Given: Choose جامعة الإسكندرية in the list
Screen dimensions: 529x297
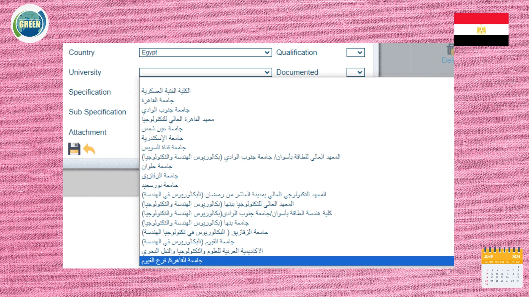Looking at the screenshot, I should 162,138.
